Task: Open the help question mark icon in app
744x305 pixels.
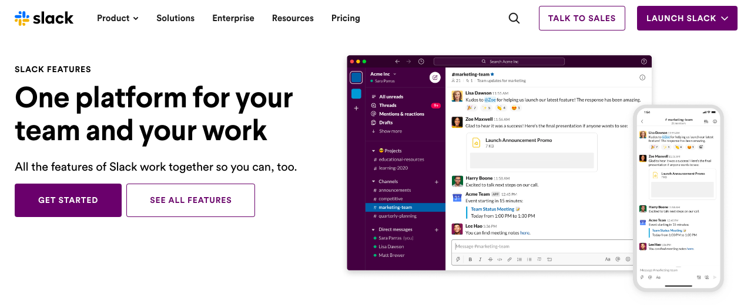Action: click(x=644, y=62)
